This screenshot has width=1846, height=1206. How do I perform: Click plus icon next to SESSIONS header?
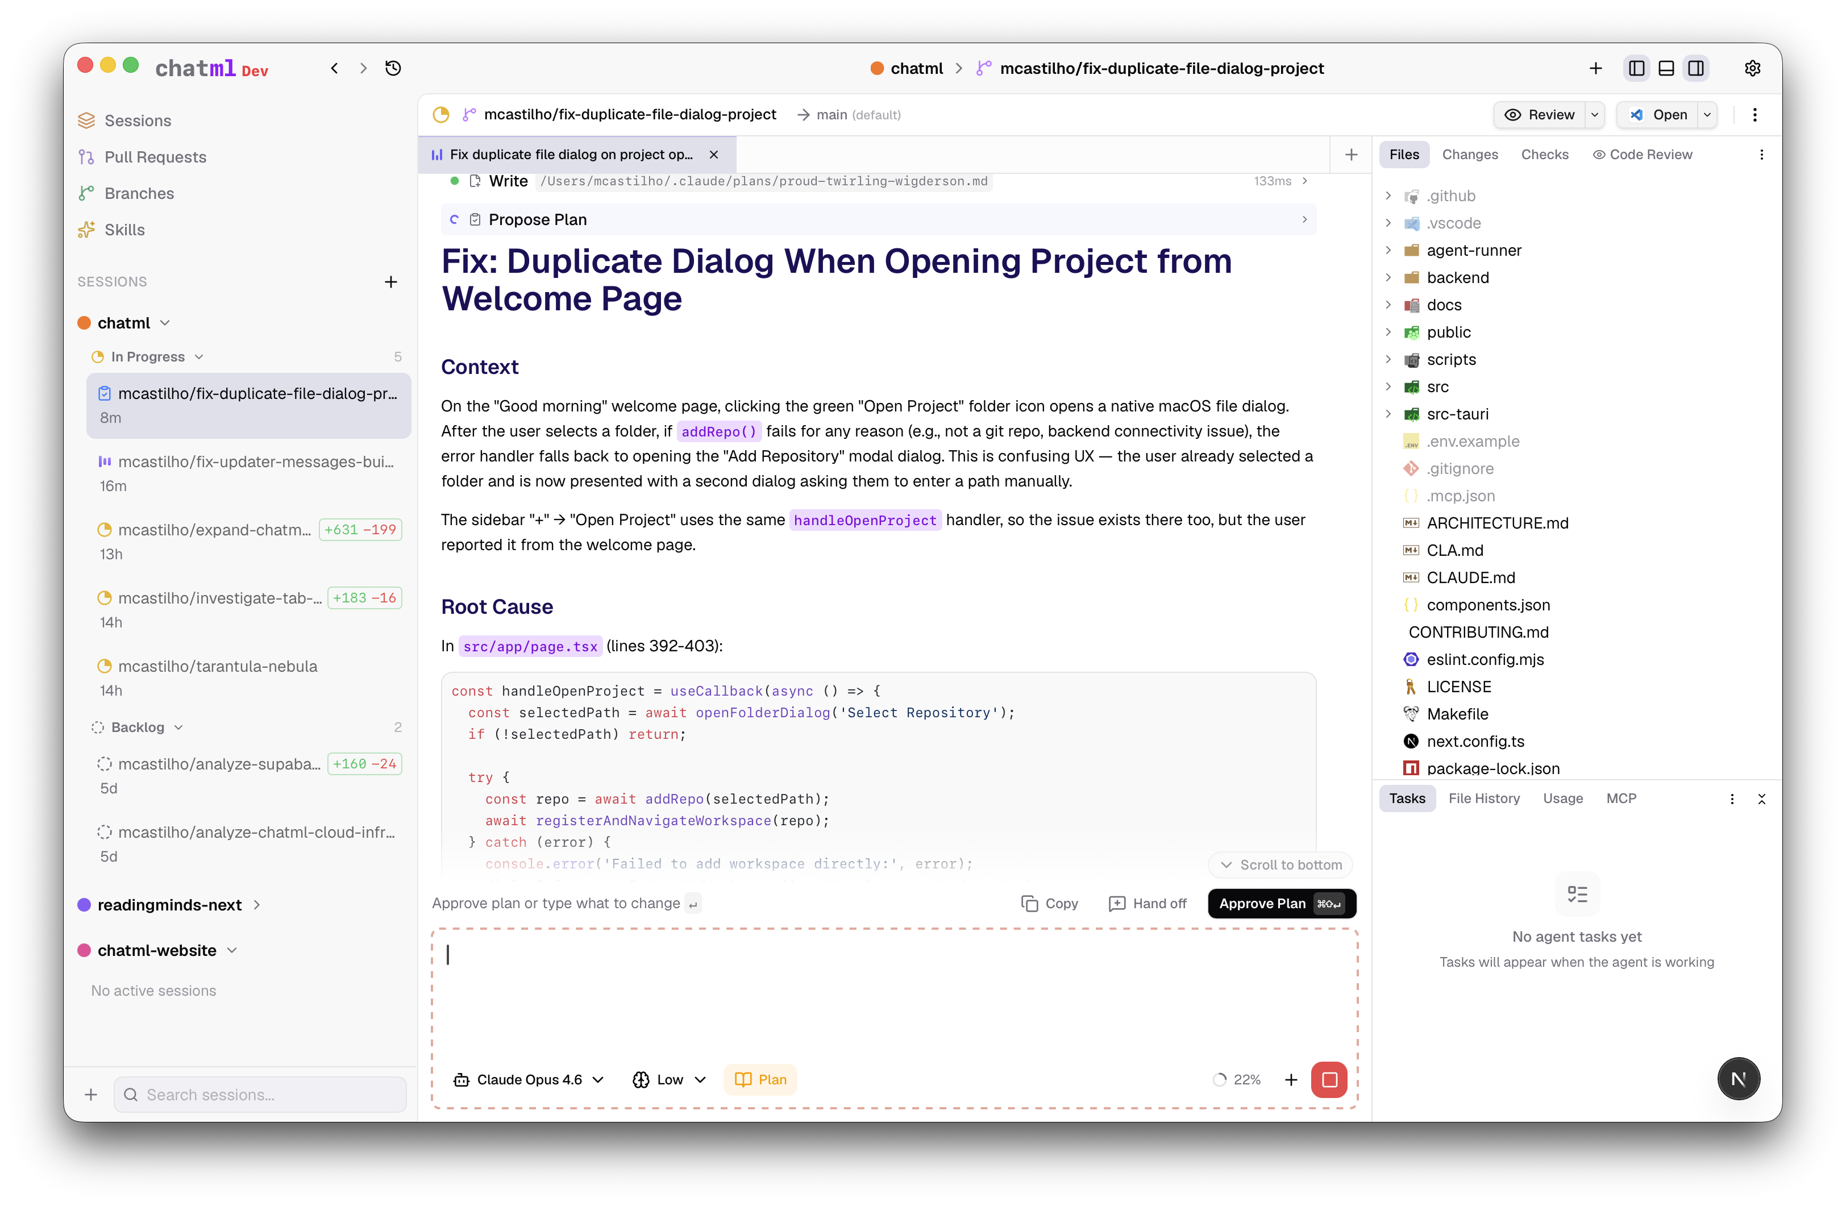(391, 281)
